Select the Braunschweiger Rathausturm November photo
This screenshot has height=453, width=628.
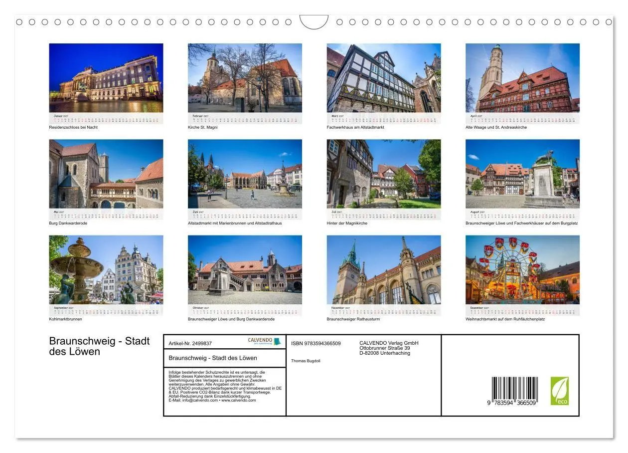384,270
